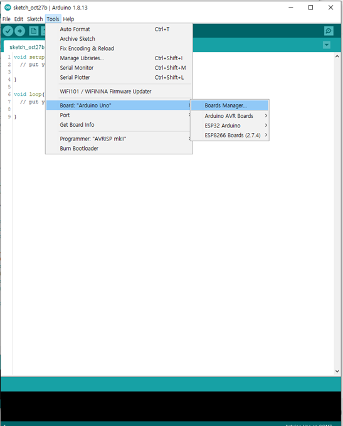Click the Arduino logo in title bar
The height and width of the screenshot is (426, 343).
pos(8,8)
